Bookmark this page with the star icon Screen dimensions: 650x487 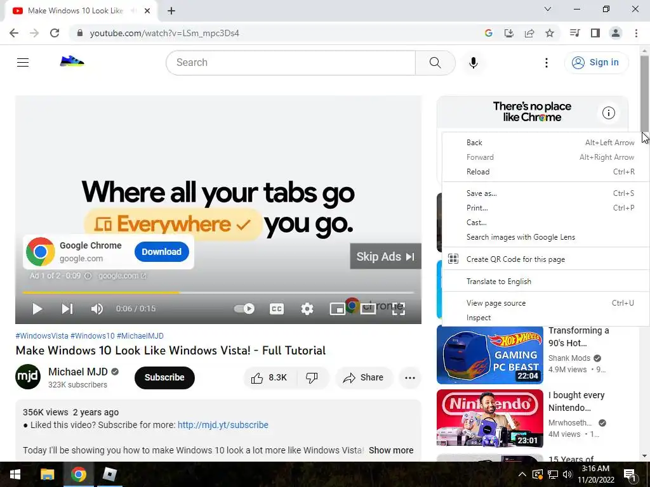coord(550,33)
